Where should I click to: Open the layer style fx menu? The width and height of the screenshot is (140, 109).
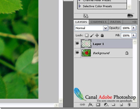pyautogui.click(x=90, y=105)
